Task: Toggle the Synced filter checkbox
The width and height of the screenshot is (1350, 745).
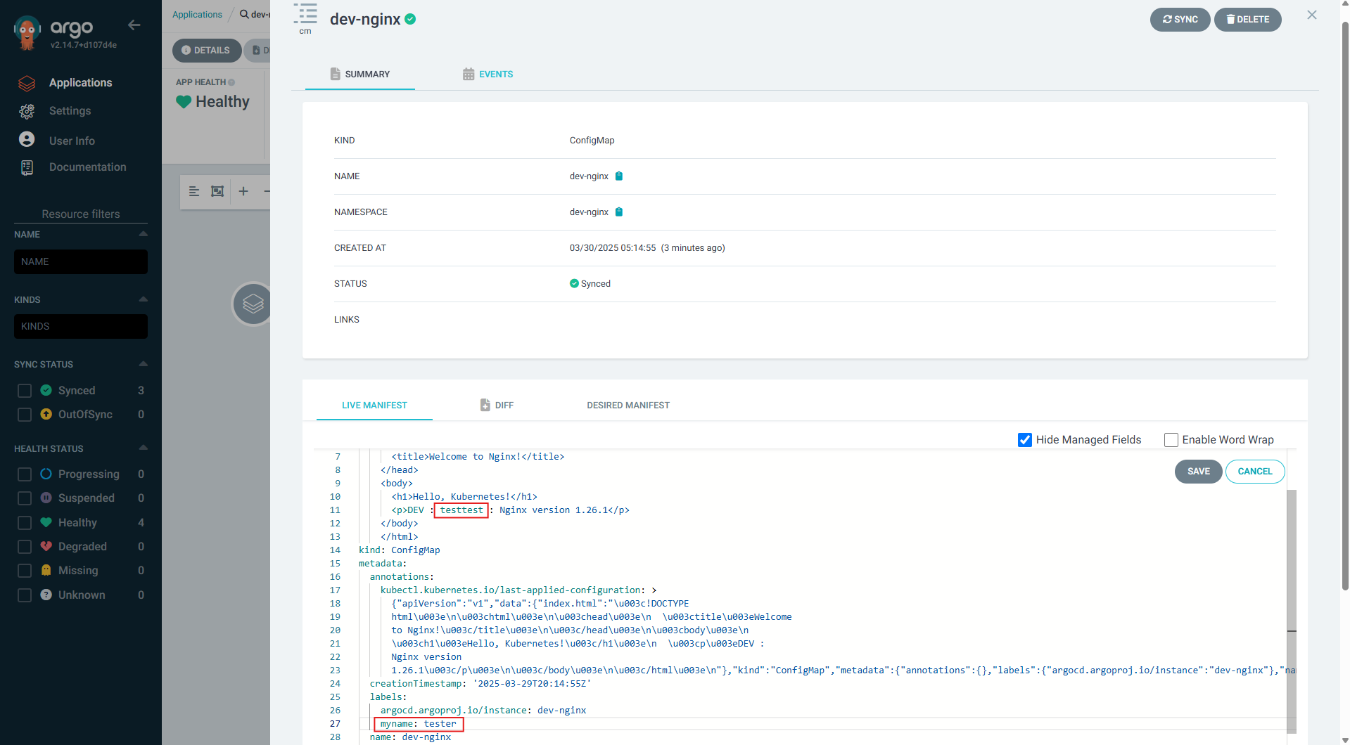Action: tap(25, 391)
